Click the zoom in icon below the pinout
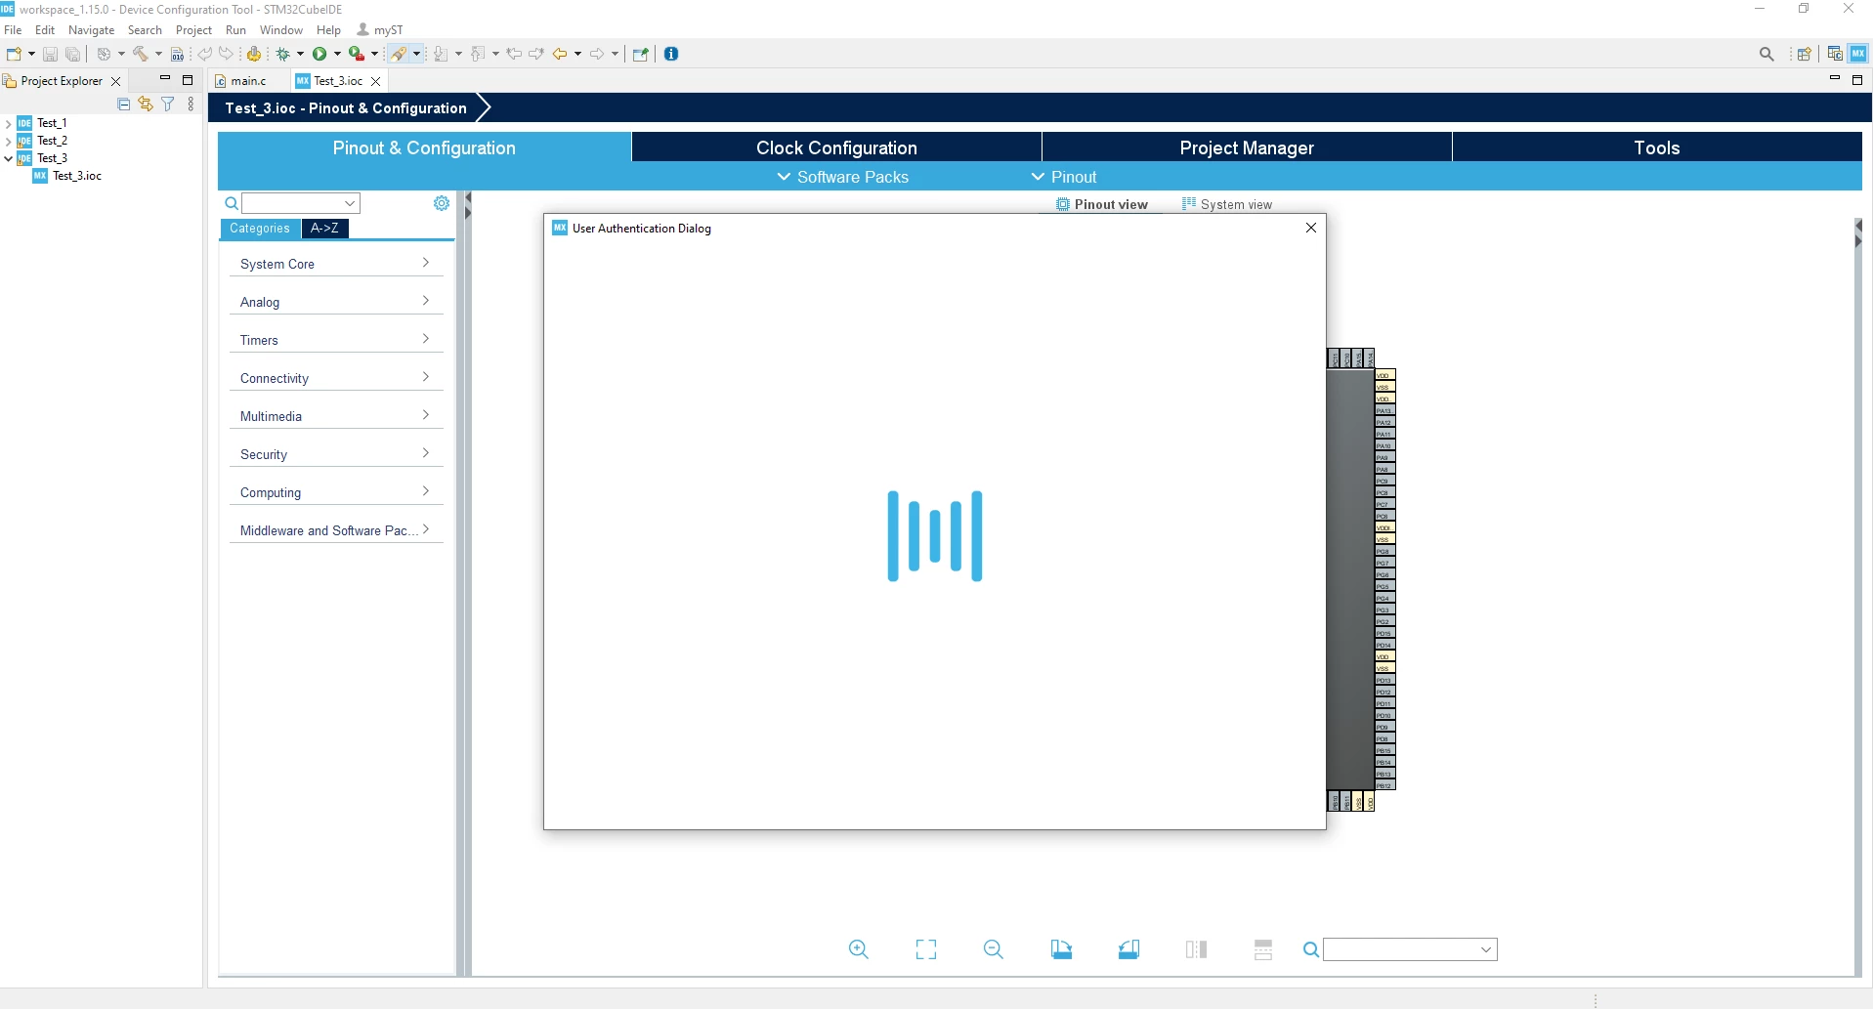Image resolution: width=1873 pixels, height=1009 pixels. pyautogui.click(x=859, y=949)
